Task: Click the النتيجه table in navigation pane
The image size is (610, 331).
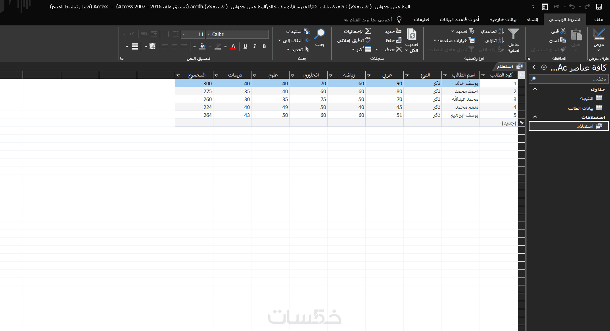Action: [591, 98]
